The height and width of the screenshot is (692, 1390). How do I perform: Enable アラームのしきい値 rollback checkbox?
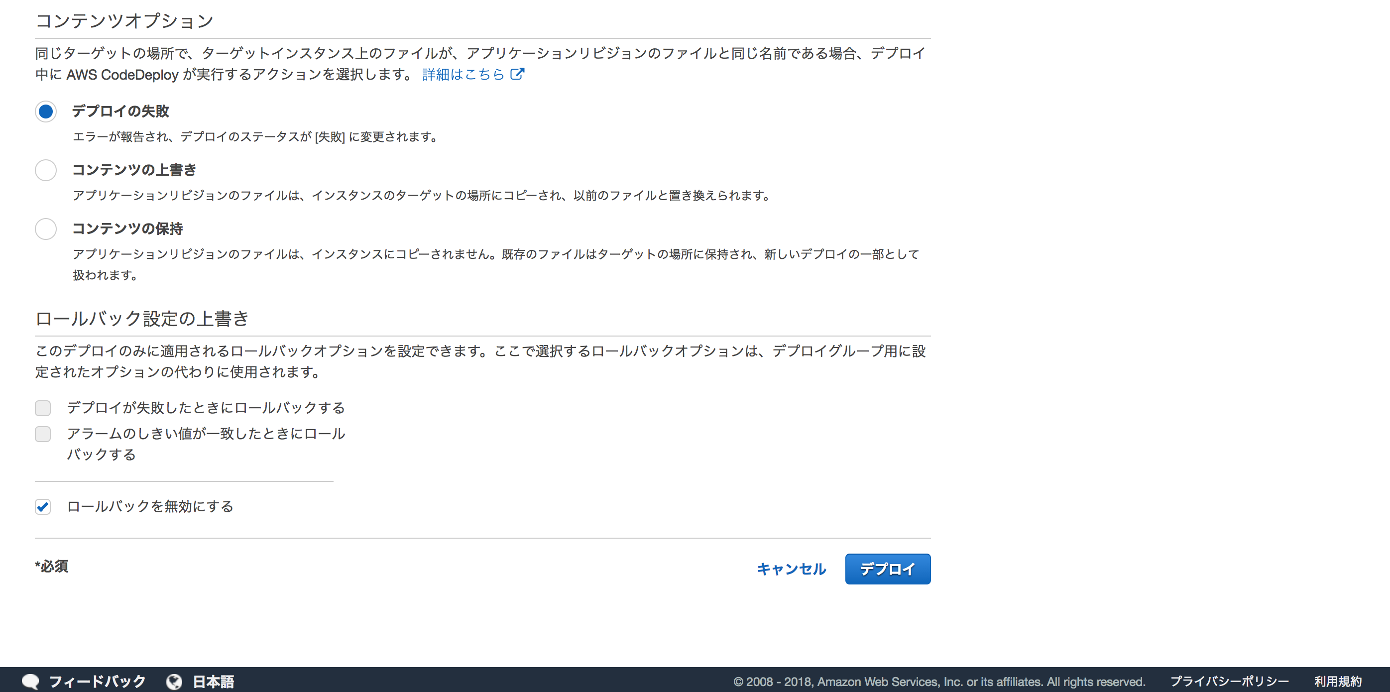43,434
